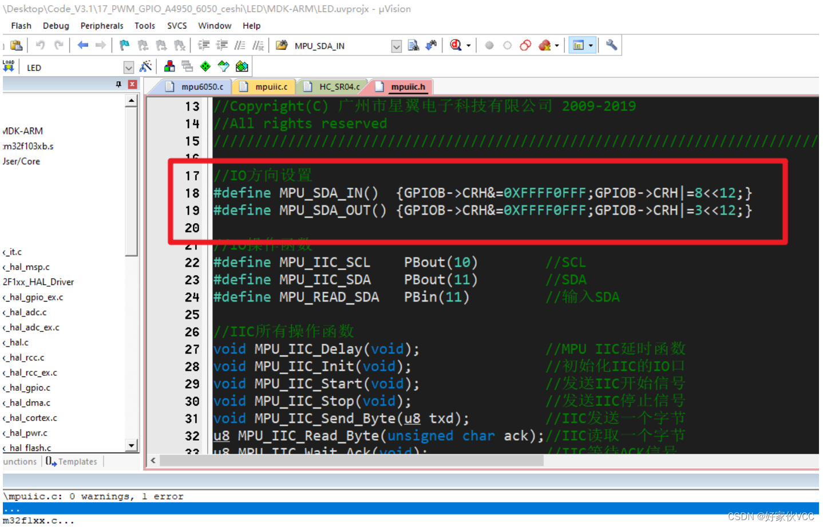This screenshot has height=527, width=823.
Task: Open the Pack Installer icon
Action: 242,66
